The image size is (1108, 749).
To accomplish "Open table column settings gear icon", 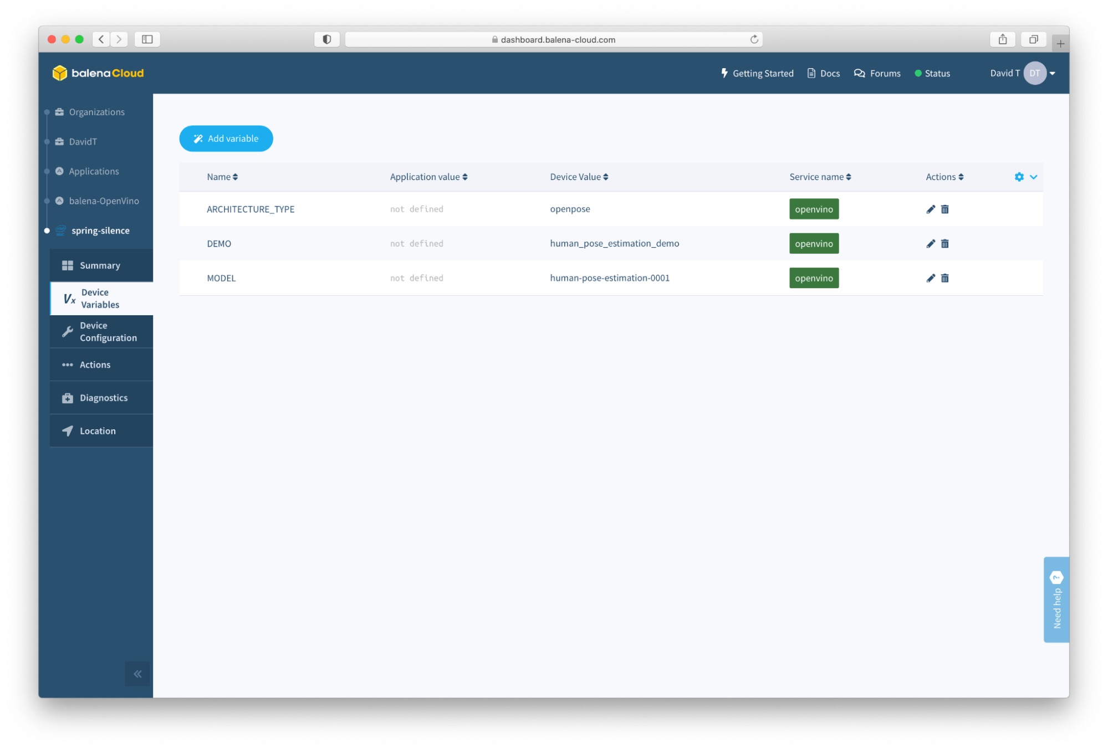I will [x=1019, y=177].
